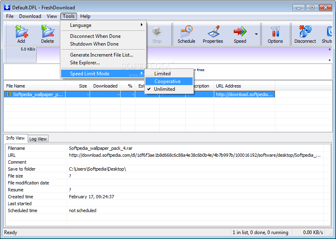Screen dimensions: 336x239
Task: Click the graph scroll down arrow
Action: pos(329,60)
